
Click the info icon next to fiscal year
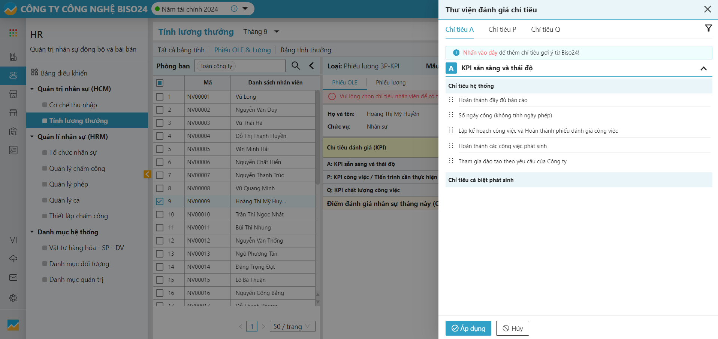pos(234,9)
